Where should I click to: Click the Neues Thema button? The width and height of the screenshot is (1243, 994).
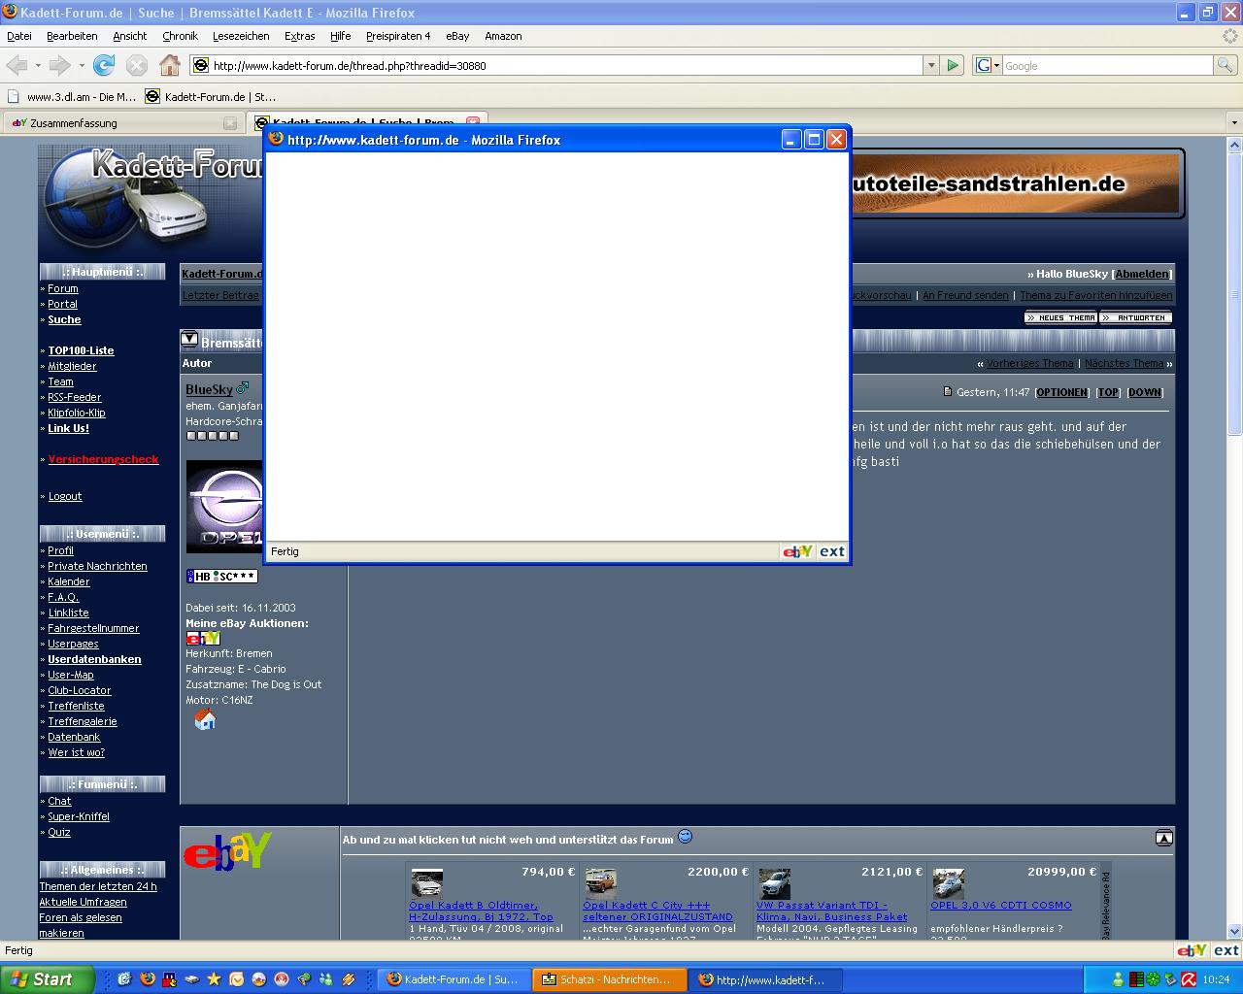pos(1060,317)
